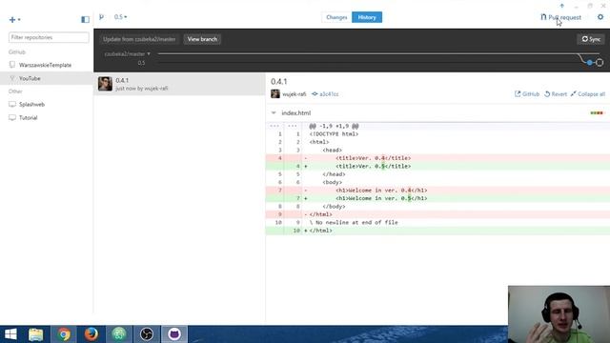Click the author avatar of commit 0.4.1 in list
The width and height of the screenshot is (610, 343).
(105, 84)
